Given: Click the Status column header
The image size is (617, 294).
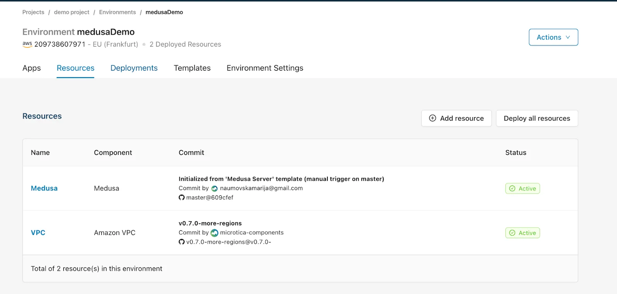Looking at the screenshot, I should pos(516,153).
